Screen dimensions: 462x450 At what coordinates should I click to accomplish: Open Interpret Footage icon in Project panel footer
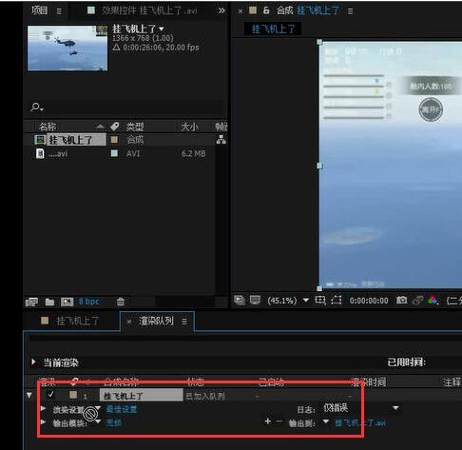pyautogui.click(x=31, y=302)
